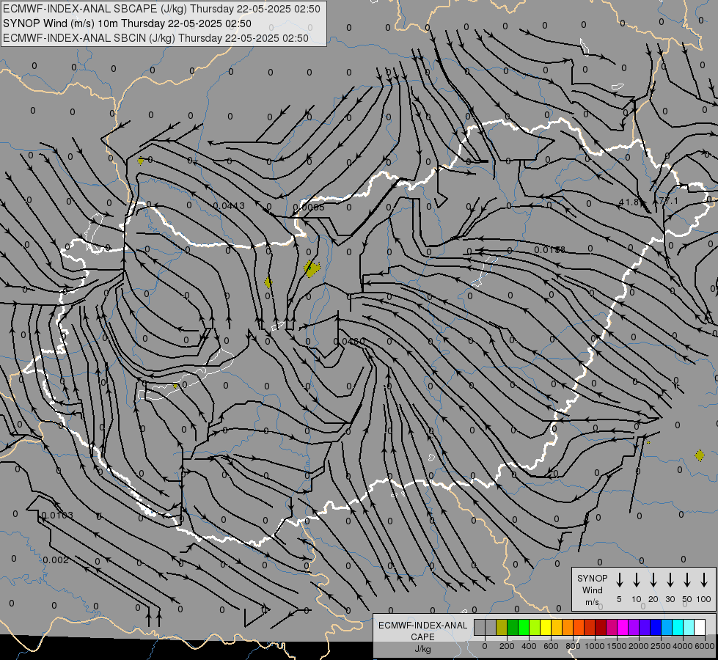Image resolution: width=718 pixels, height=660 pixels.
Task: Select the crimson pink swatch left of 1500
Action: click(612, 628)
